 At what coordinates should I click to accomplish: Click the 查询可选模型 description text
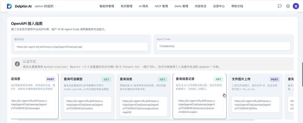87,87
